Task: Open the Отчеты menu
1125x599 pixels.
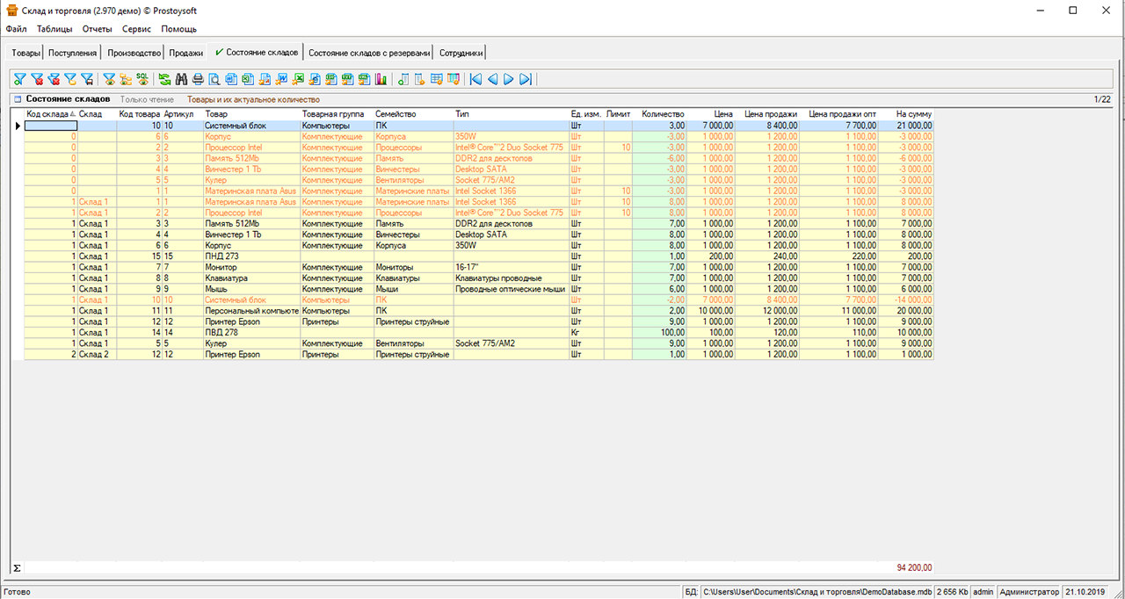Action: pos(97,29)
